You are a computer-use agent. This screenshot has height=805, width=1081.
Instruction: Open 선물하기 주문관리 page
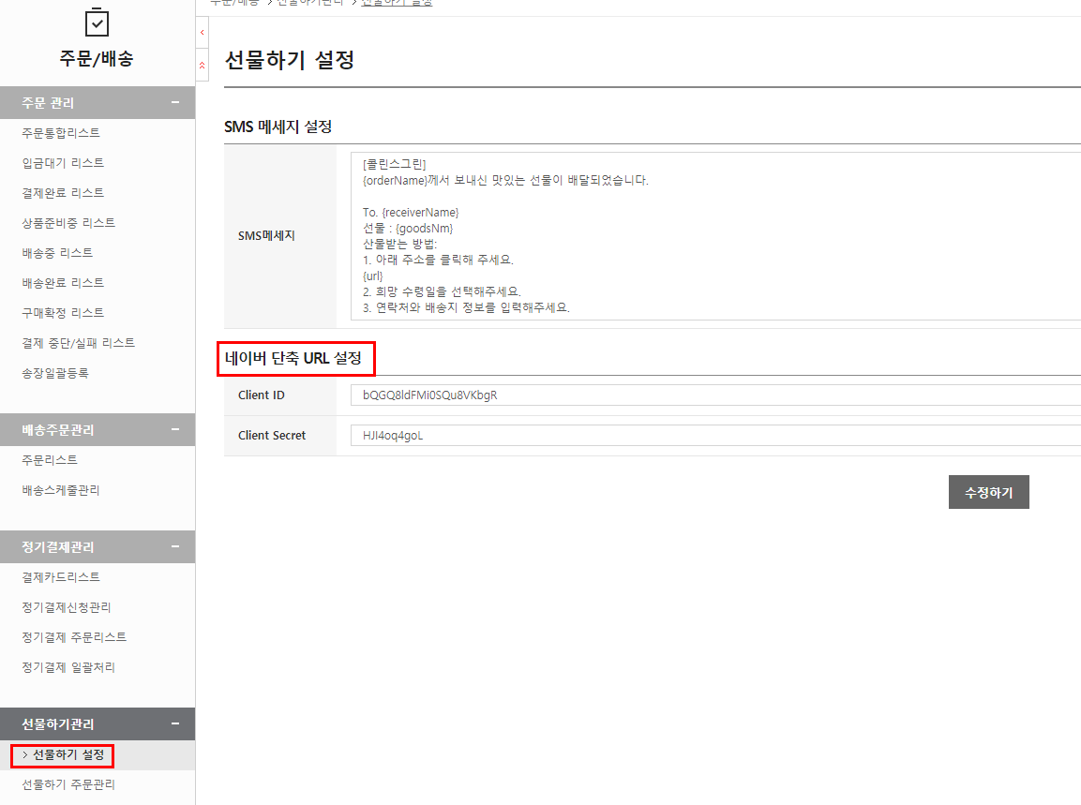click(68, 784)
